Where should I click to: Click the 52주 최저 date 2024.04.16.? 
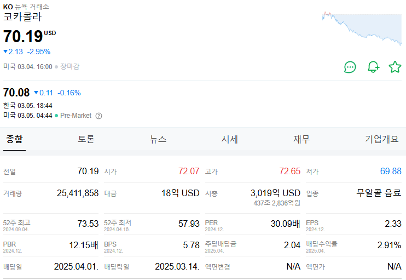pyautogui.click(x=117, y=230)
